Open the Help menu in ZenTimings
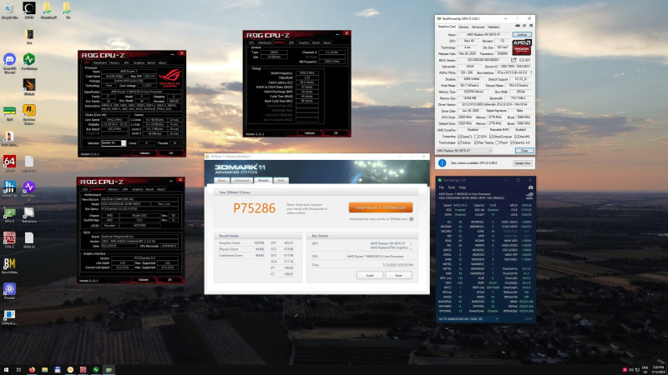668x375 pixels. [x=463, y=187]
